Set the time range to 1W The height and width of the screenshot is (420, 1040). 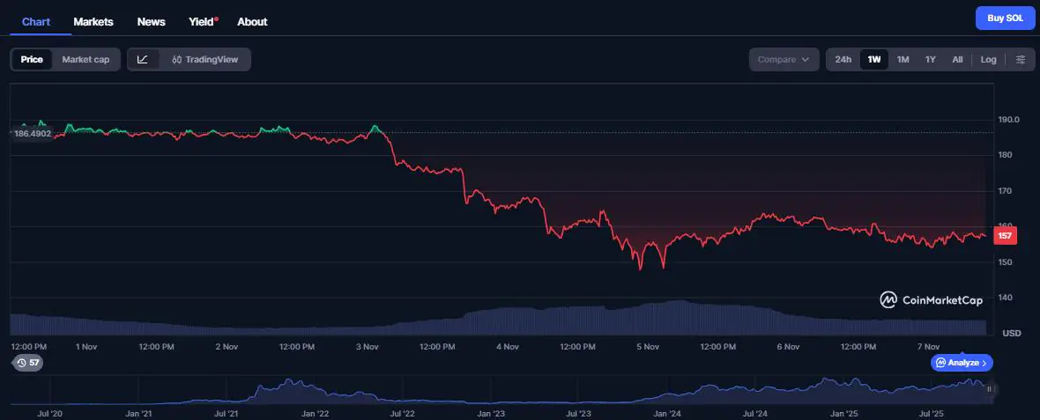coord(874,60)
